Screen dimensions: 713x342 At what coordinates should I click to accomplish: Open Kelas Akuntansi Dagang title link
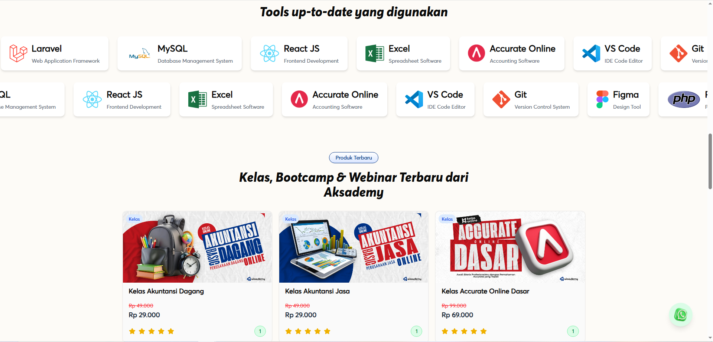pos(166,291)
